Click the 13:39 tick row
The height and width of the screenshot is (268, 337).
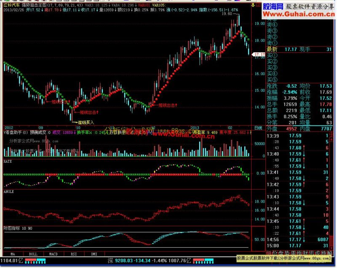coord(297,136)
